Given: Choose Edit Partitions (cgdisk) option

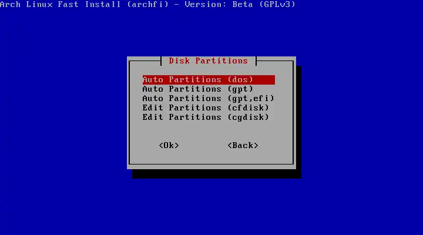Looking at the screenshot, I should point(206,117).
